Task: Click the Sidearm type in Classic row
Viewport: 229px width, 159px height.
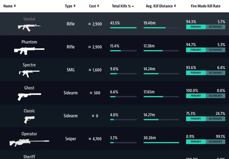Action: pos(71,116)
